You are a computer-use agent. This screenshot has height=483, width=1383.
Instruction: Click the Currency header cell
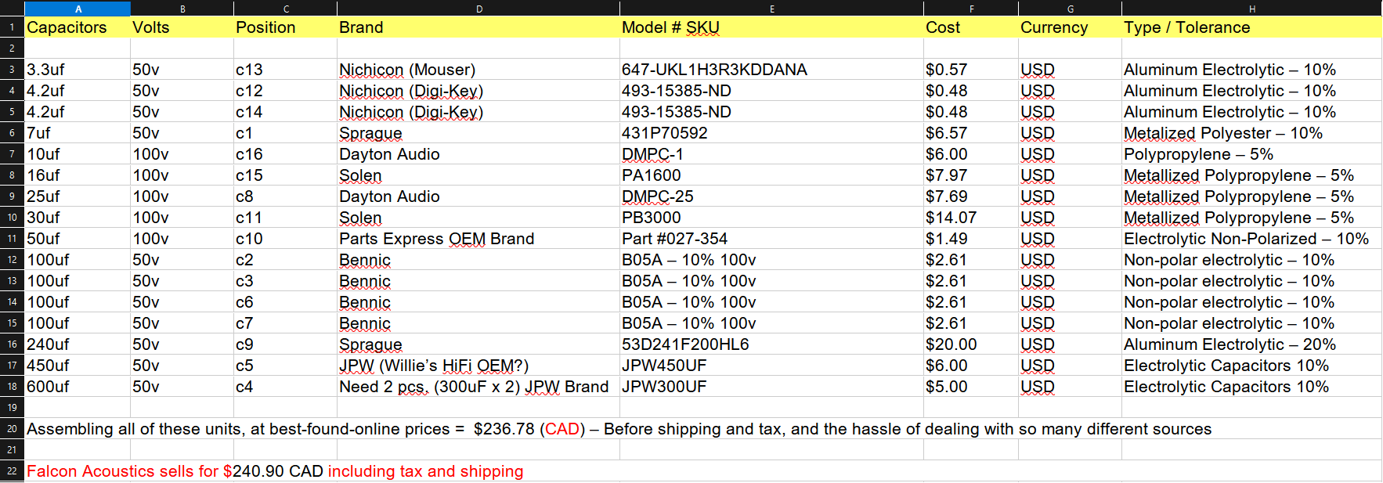(1070, 27)
